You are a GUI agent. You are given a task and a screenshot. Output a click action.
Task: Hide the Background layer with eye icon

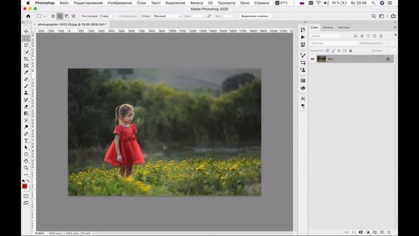point(312,59)
